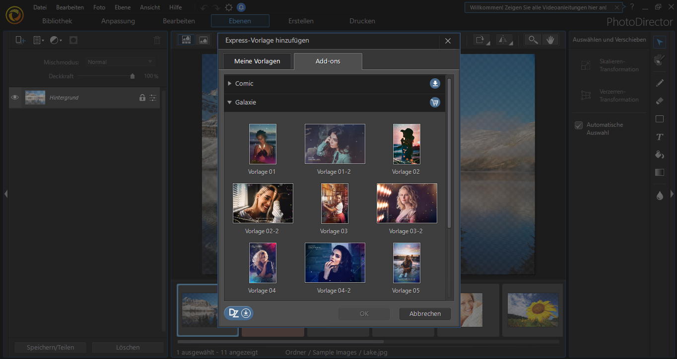Toggle the lock on Hintergrund layer

142,98
